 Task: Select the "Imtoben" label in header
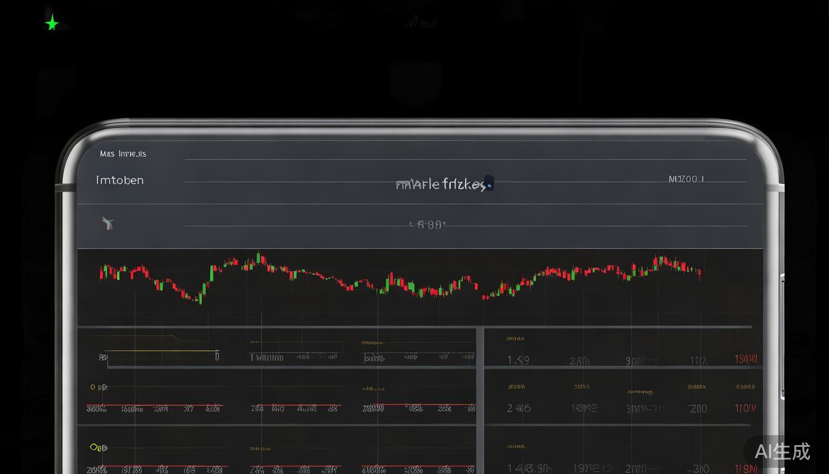(120, 180)
